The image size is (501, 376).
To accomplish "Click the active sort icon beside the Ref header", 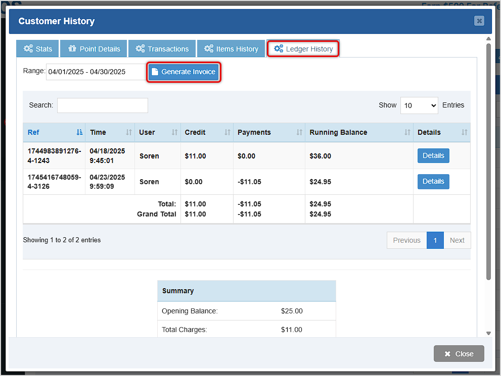I will pyautogui.click(x=79, y=132).
